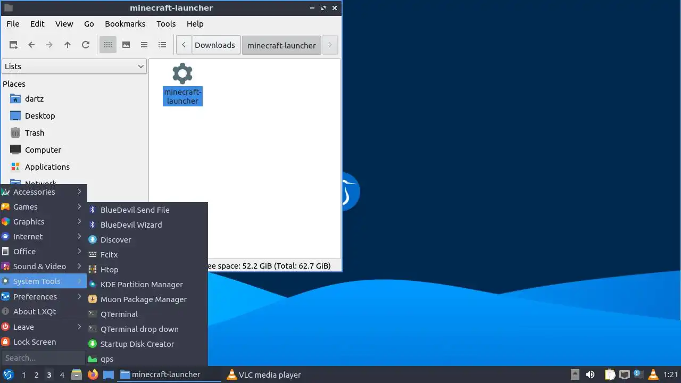
Task: Select minecraft-launcher taskbar window button
Action: [169, 374]
